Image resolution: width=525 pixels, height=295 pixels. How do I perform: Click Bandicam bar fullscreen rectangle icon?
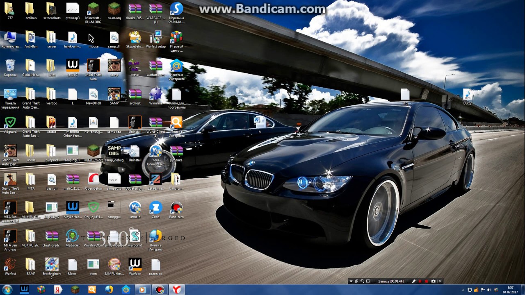368,281
